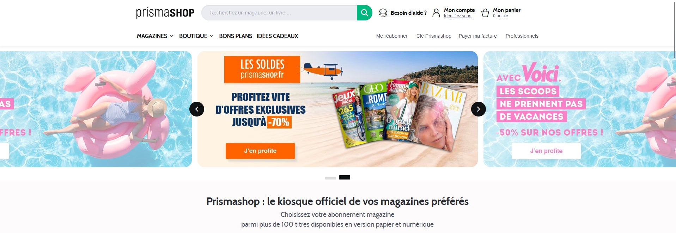The height and width of the screenshot is (233, 676).
Task: Open the BONS PLANS menu item
Action: click(236, 36)
